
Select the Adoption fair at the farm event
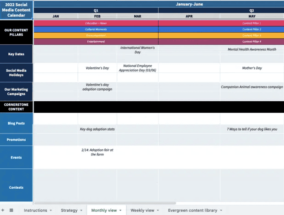click(97, 152)
